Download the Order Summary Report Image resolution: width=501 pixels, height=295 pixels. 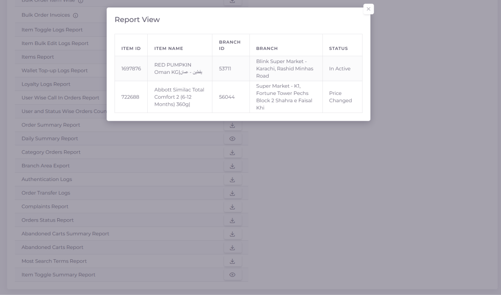pyautogui.click(x=232, y=125)
